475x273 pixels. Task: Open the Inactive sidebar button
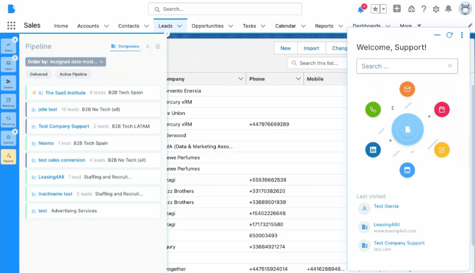(x=8, y=138)
